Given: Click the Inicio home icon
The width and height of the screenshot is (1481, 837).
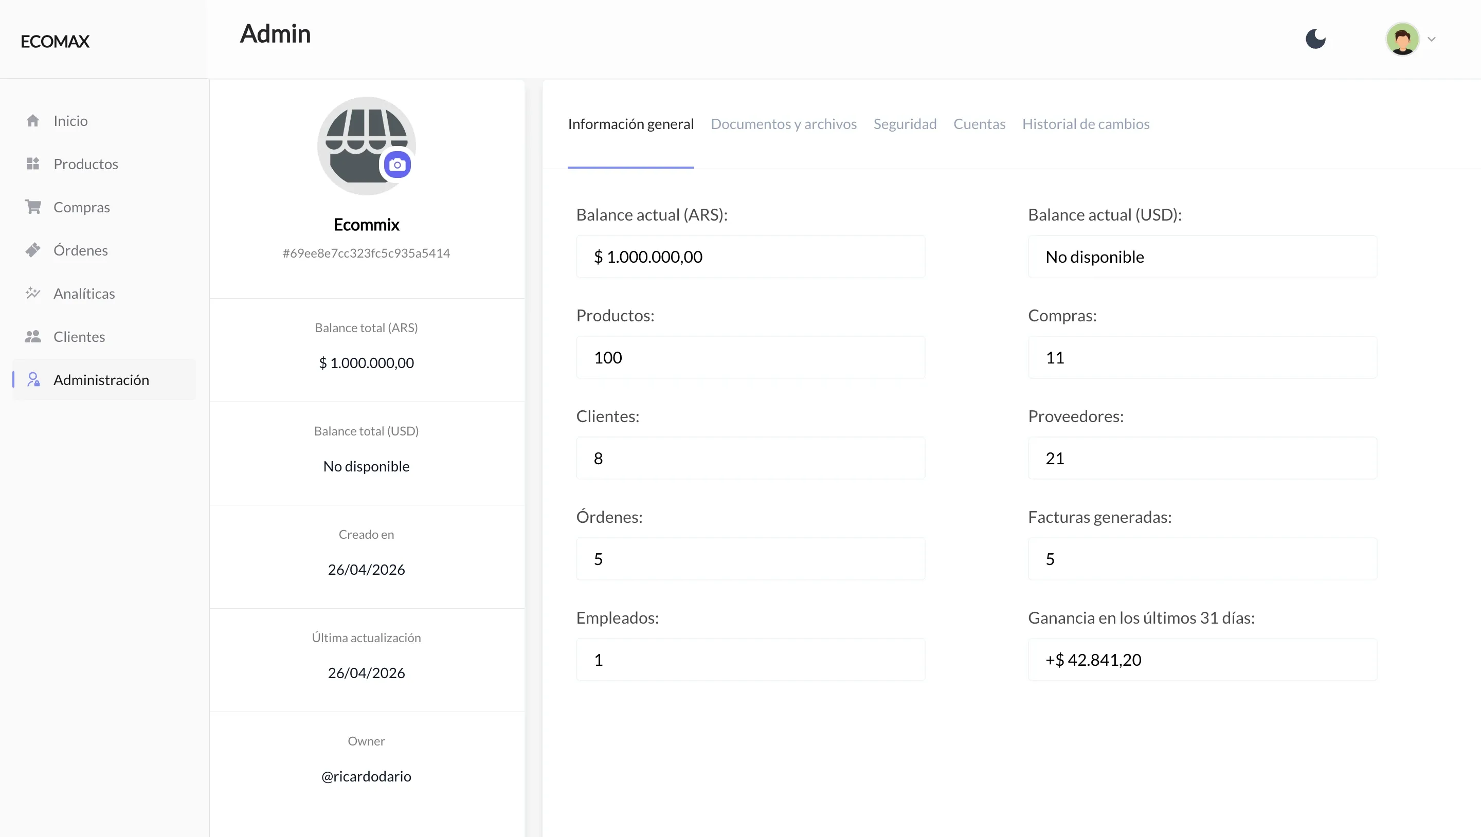Looking at the screenshot, I should point(33,121).
